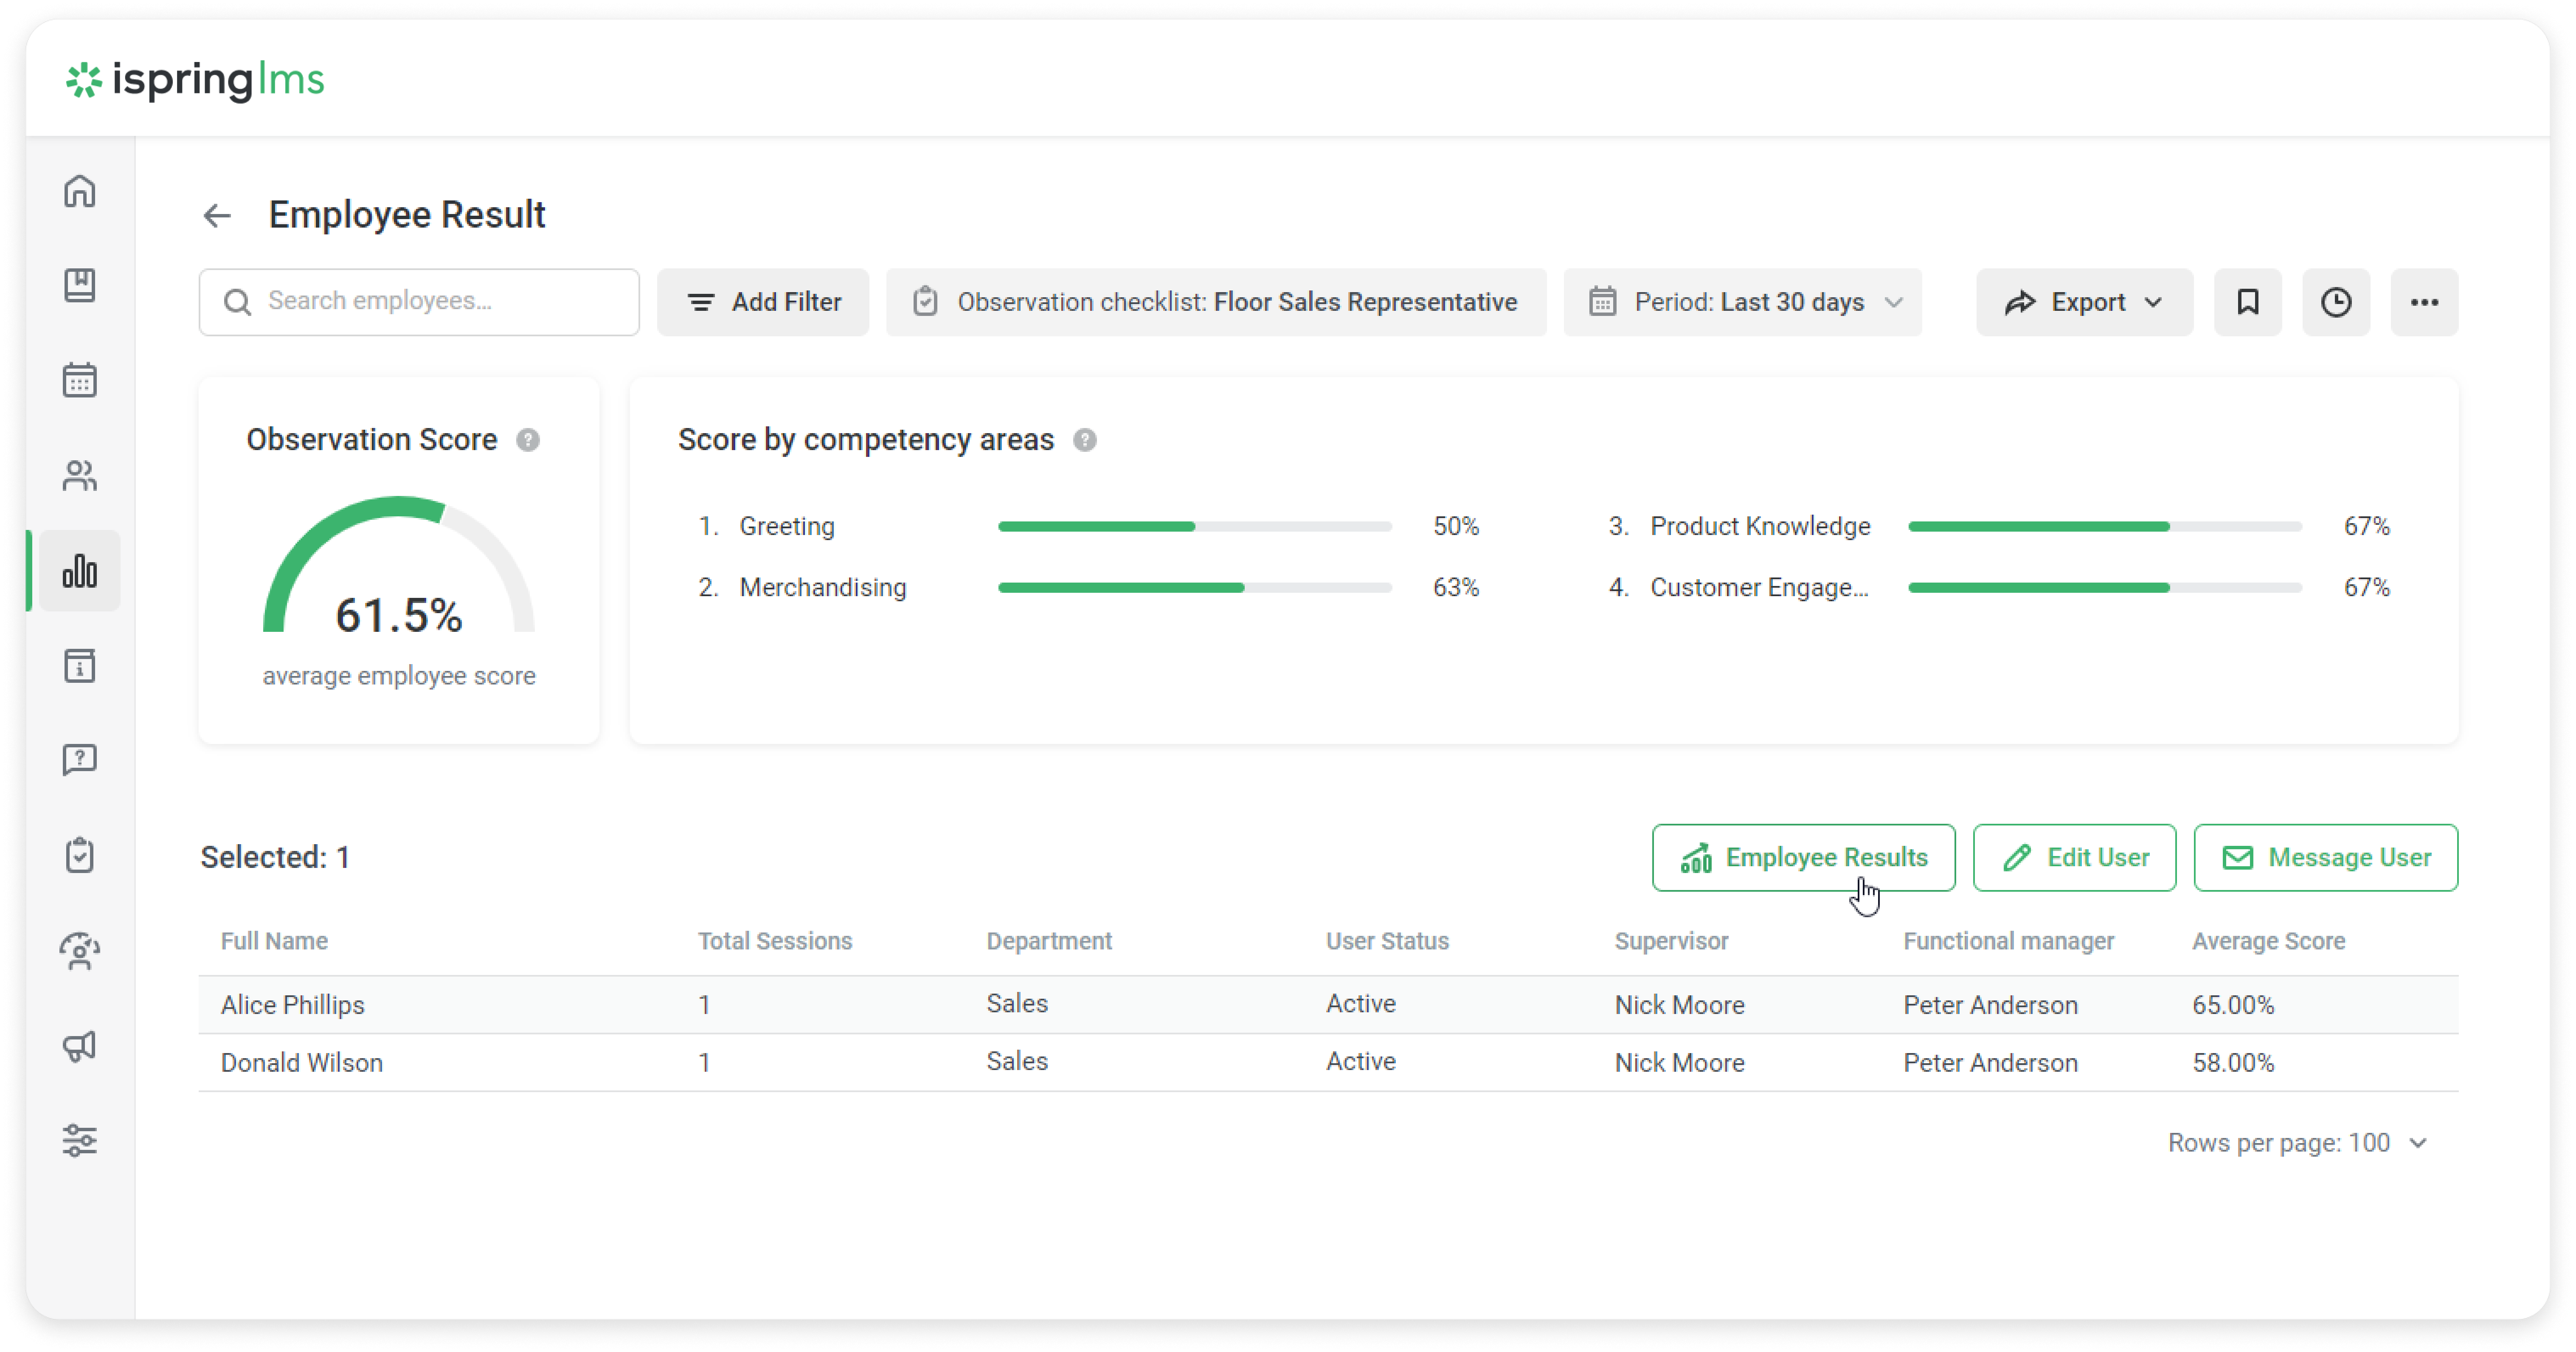Open the Export dropdown

coord(2084,302)
